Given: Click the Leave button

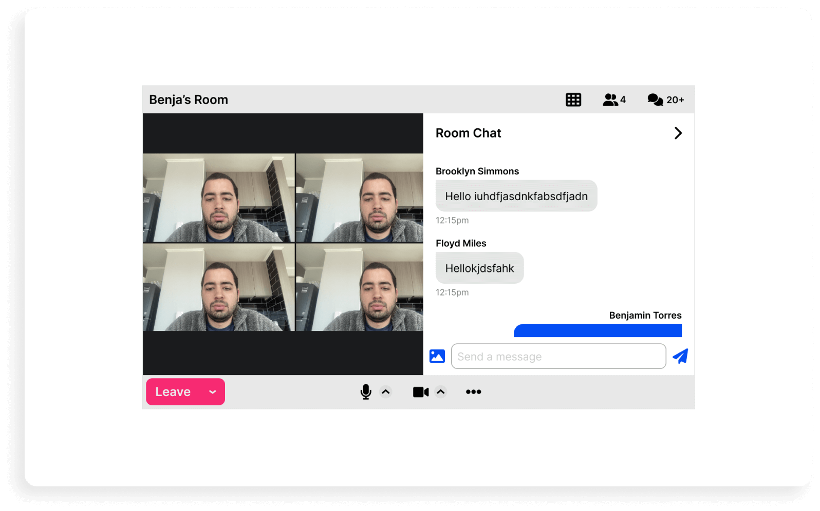Looking at the screenshot, I should pyautogui.click(x=173, y=392).
